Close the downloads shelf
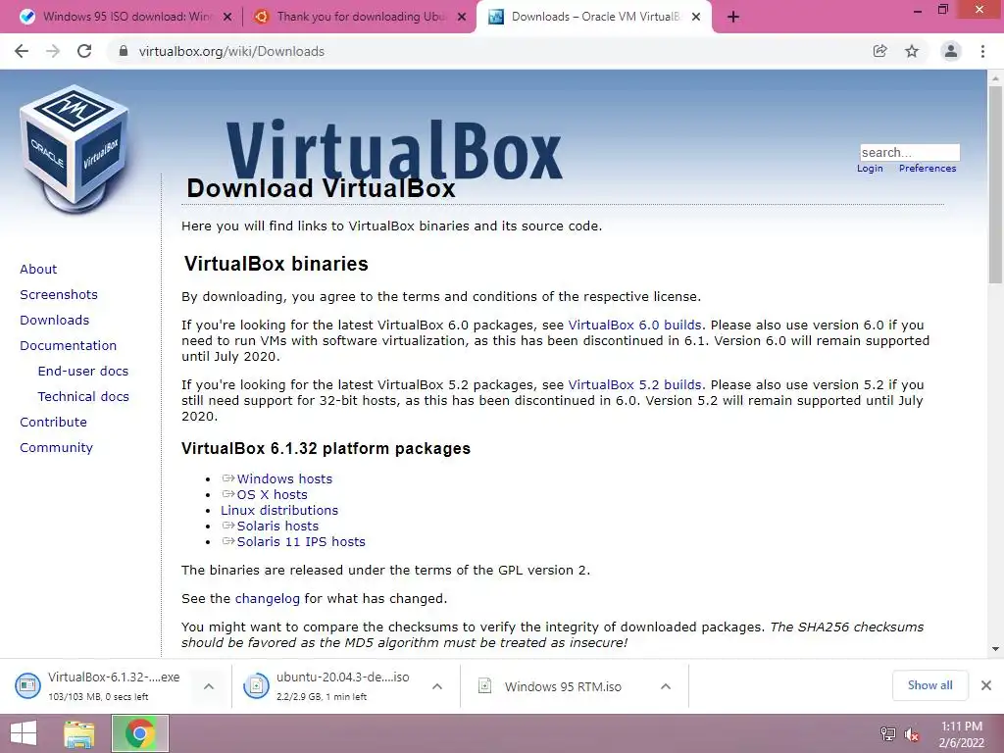This screenshot has height=753, width=1004. pyautogui.click(x=986, y=685)
